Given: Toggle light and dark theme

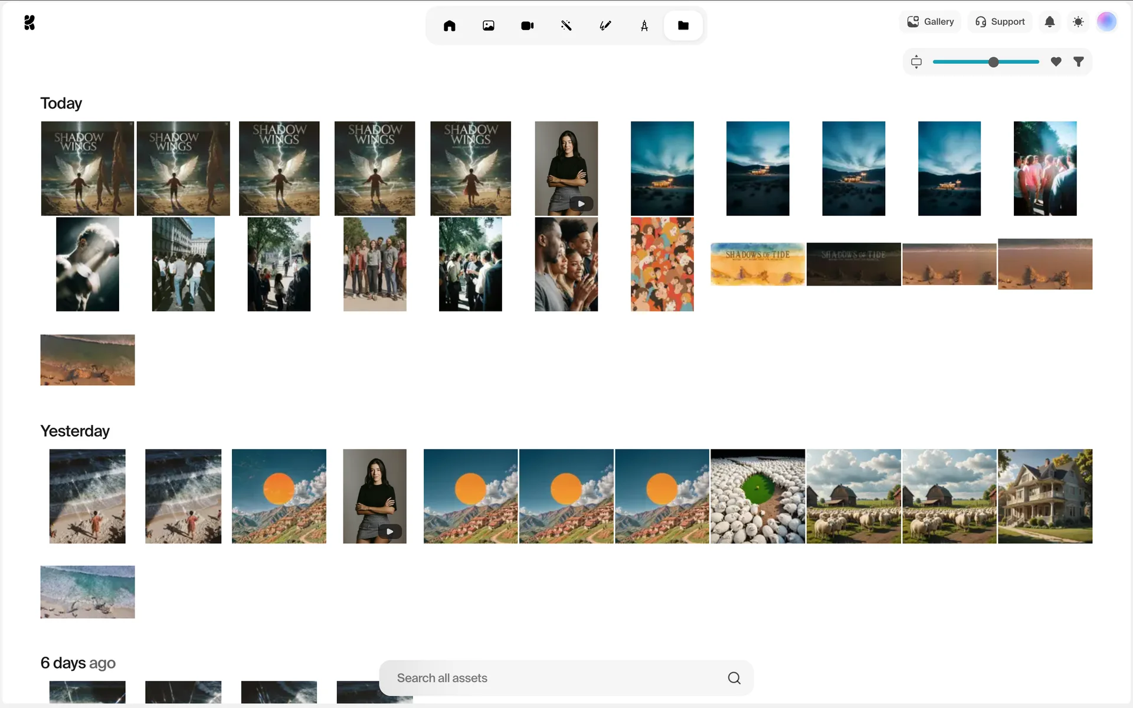Looking at the screenshot, I should click(x=1078, y=22).
